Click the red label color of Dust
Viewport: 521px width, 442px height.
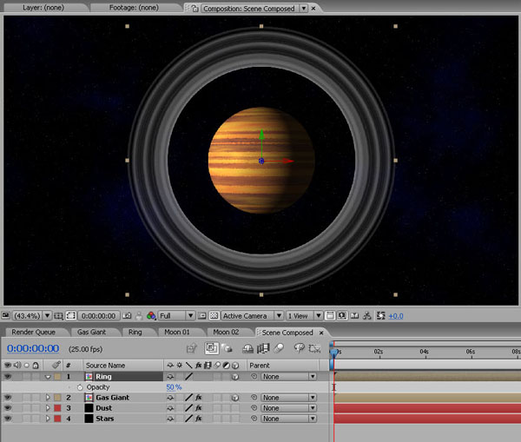(57, 408)
